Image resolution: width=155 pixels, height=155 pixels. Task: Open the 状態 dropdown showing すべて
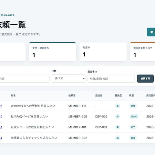pos(68,78)
